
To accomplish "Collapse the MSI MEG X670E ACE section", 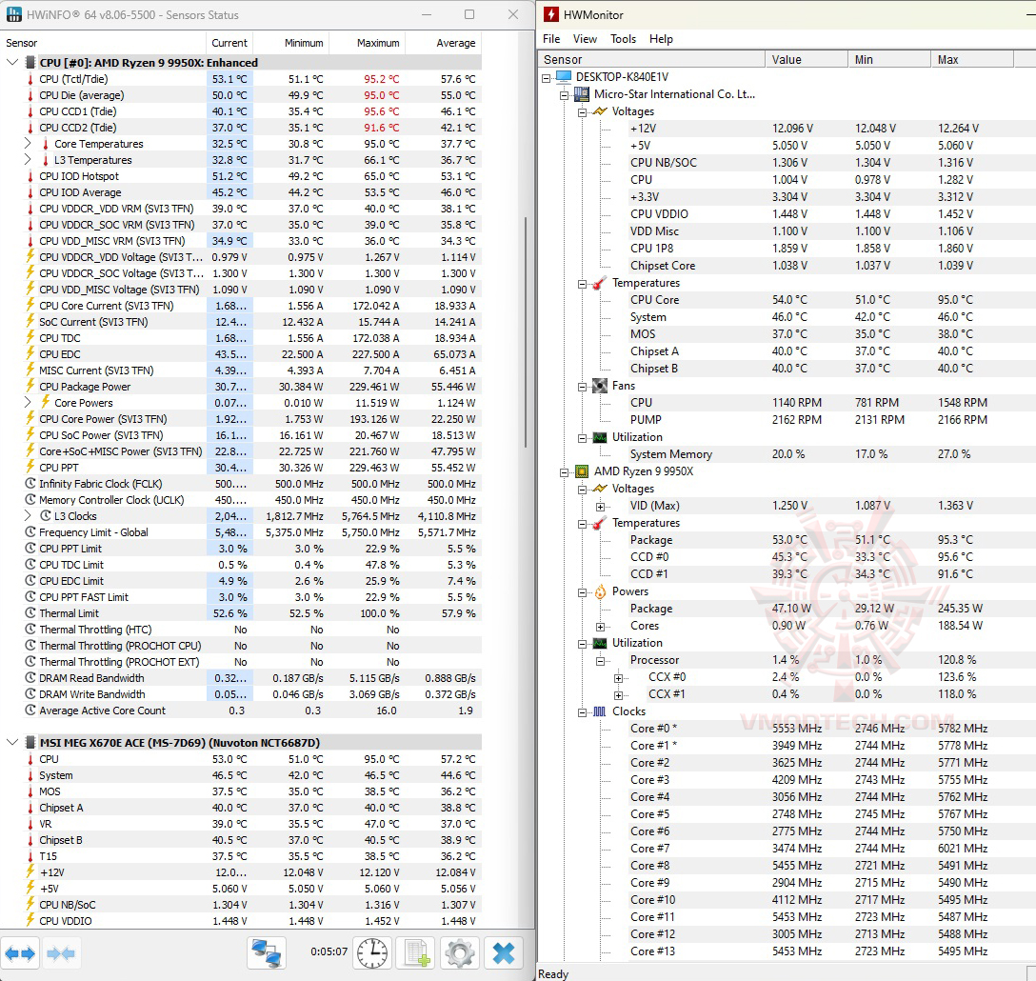I will (x=11, y=742).
